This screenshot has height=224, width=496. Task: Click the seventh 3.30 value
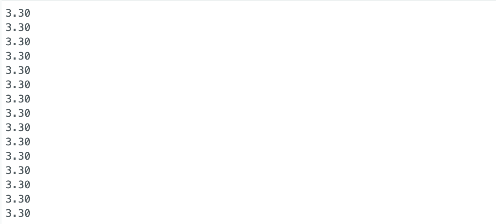[x=18, y=99]
